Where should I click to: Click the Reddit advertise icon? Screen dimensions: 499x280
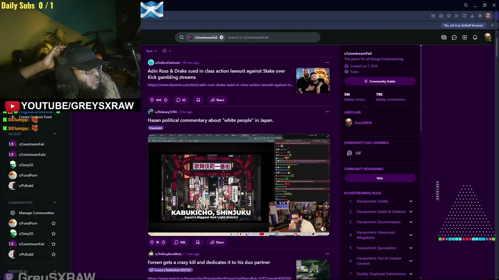pos(444,37)
